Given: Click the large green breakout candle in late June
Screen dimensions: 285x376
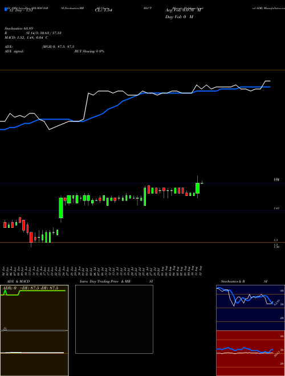Looking at the screenshot, I should click(61, 208).
